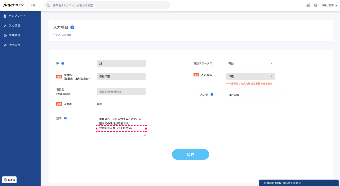Open the apps grid launcher icon
Screen dimensions: 340x186
click(x=33, y=6)
